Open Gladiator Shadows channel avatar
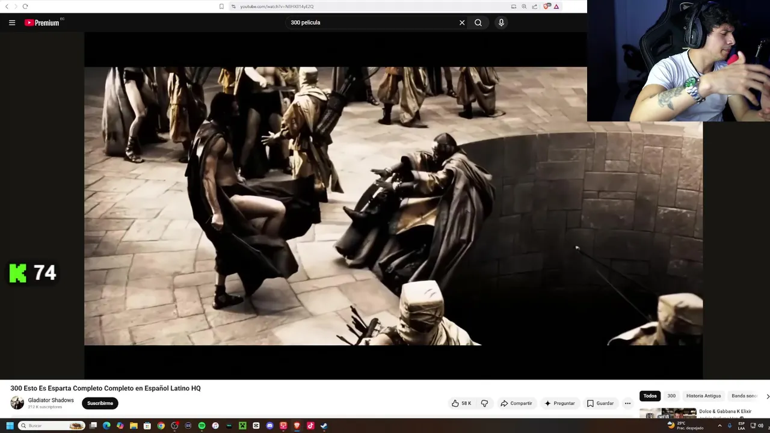770x433 pixels. 17,403
